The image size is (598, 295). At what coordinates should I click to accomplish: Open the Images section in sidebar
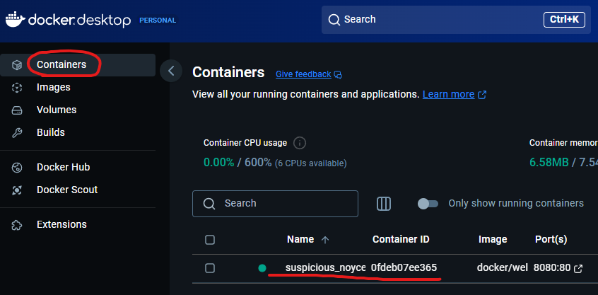point(78,88)
